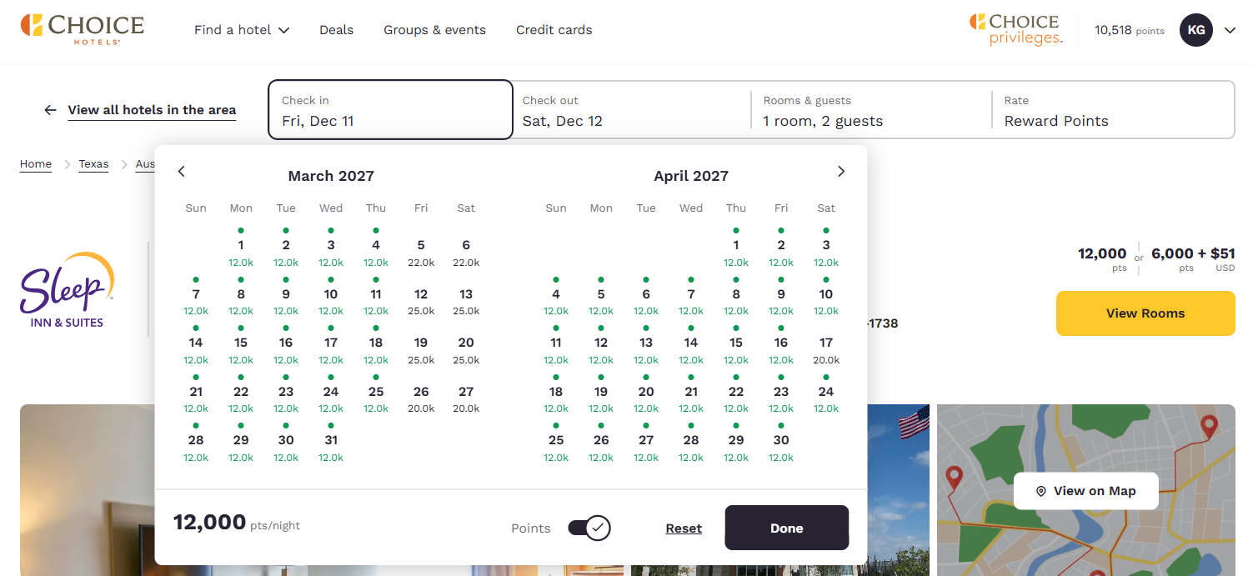
Task: Select April 17 at 20.0k points
Action: (x=826, y=343)
